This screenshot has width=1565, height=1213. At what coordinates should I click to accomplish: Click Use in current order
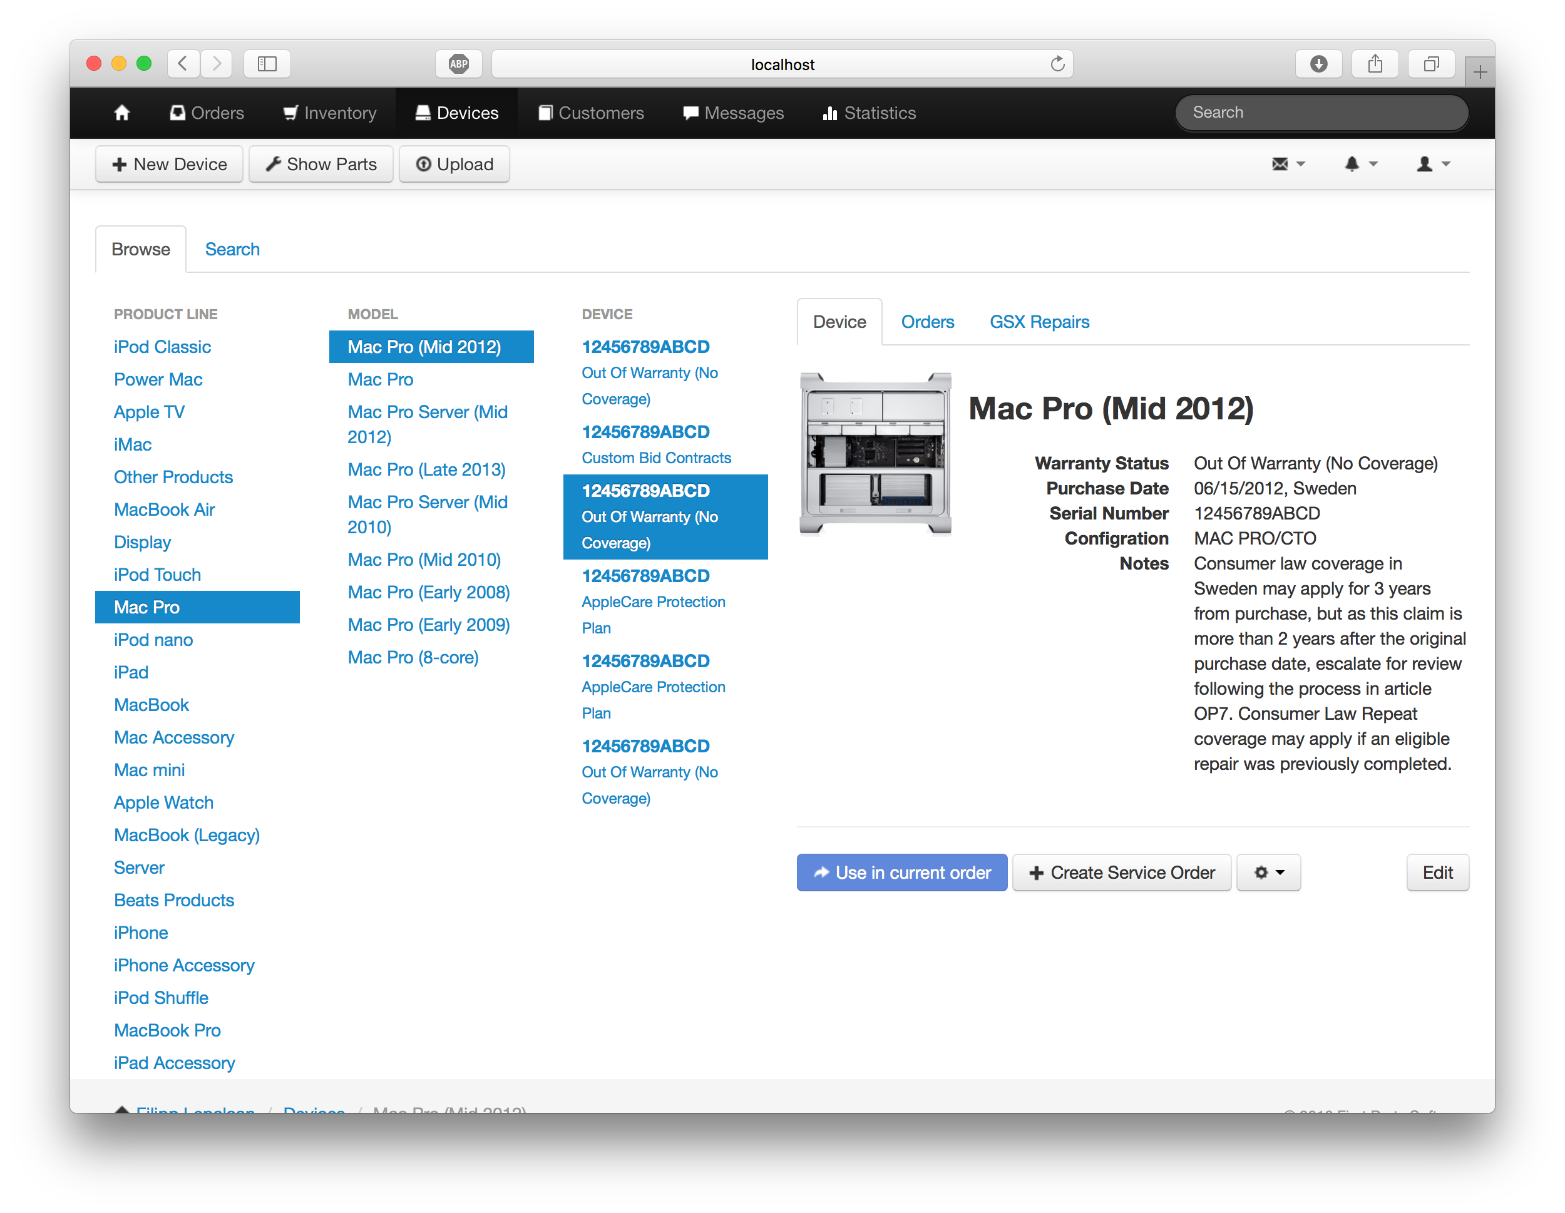pos(901,872)
